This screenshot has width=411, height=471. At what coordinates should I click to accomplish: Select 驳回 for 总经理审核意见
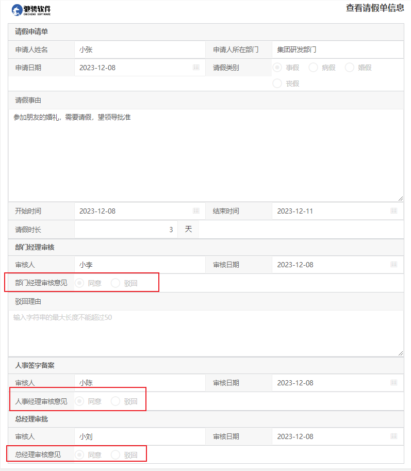(x=116, y=455)
